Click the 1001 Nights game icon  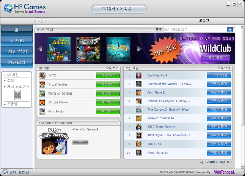138,135
